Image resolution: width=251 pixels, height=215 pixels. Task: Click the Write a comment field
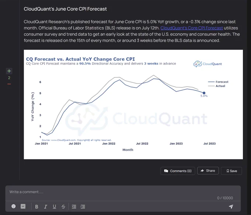pos(123,193)
